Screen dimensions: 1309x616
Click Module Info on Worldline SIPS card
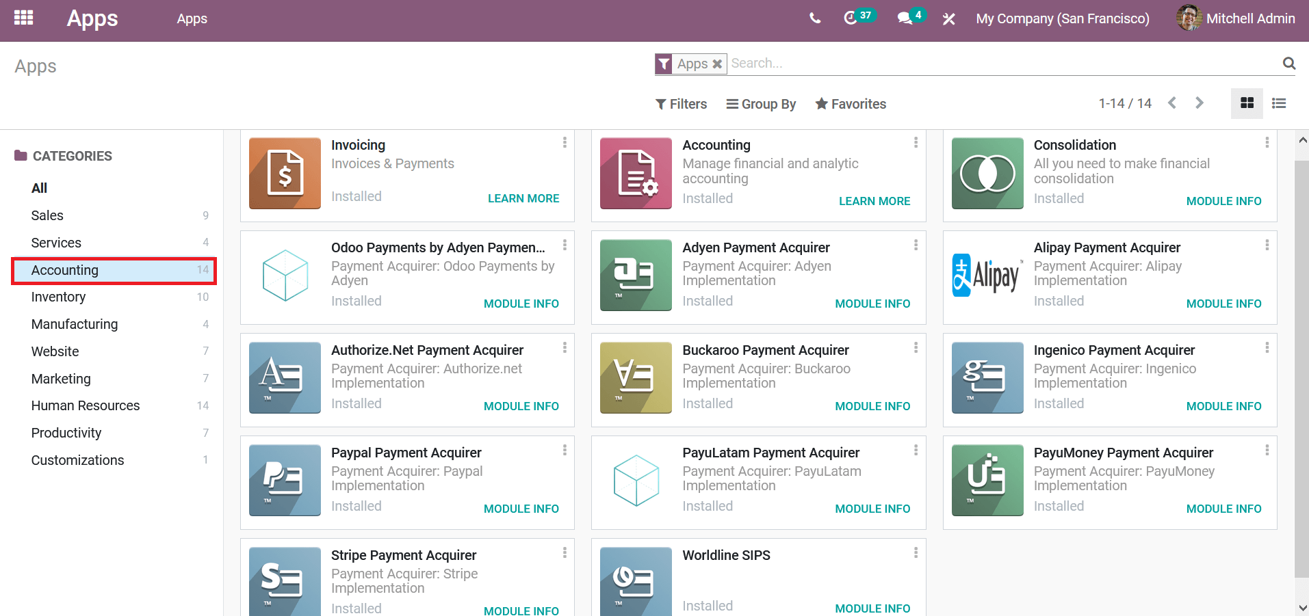(872, 608)
